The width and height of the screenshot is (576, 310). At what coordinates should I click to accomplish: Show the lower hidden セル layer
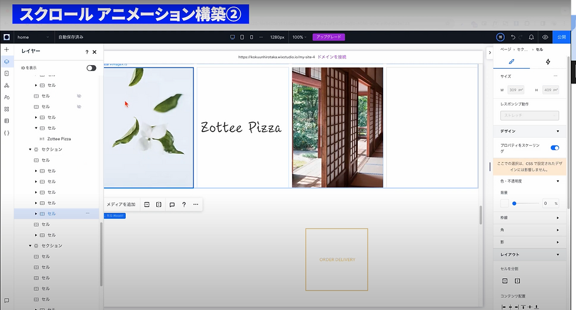point(79,107)
